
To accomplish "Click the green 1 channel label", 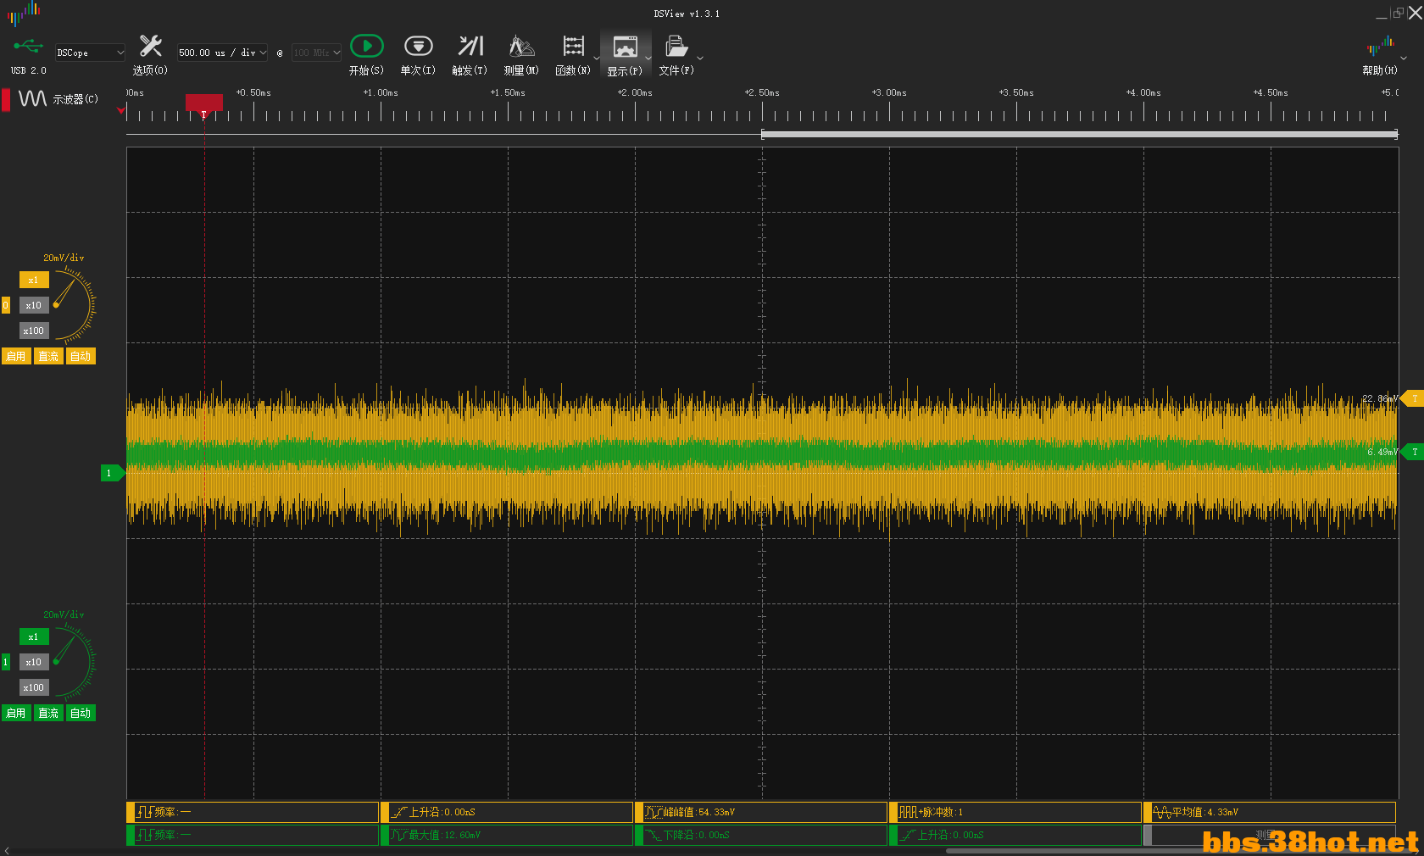I will pos(5,662).
